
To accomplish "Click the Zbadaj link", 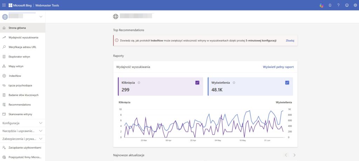I will (x=290, y=40).
